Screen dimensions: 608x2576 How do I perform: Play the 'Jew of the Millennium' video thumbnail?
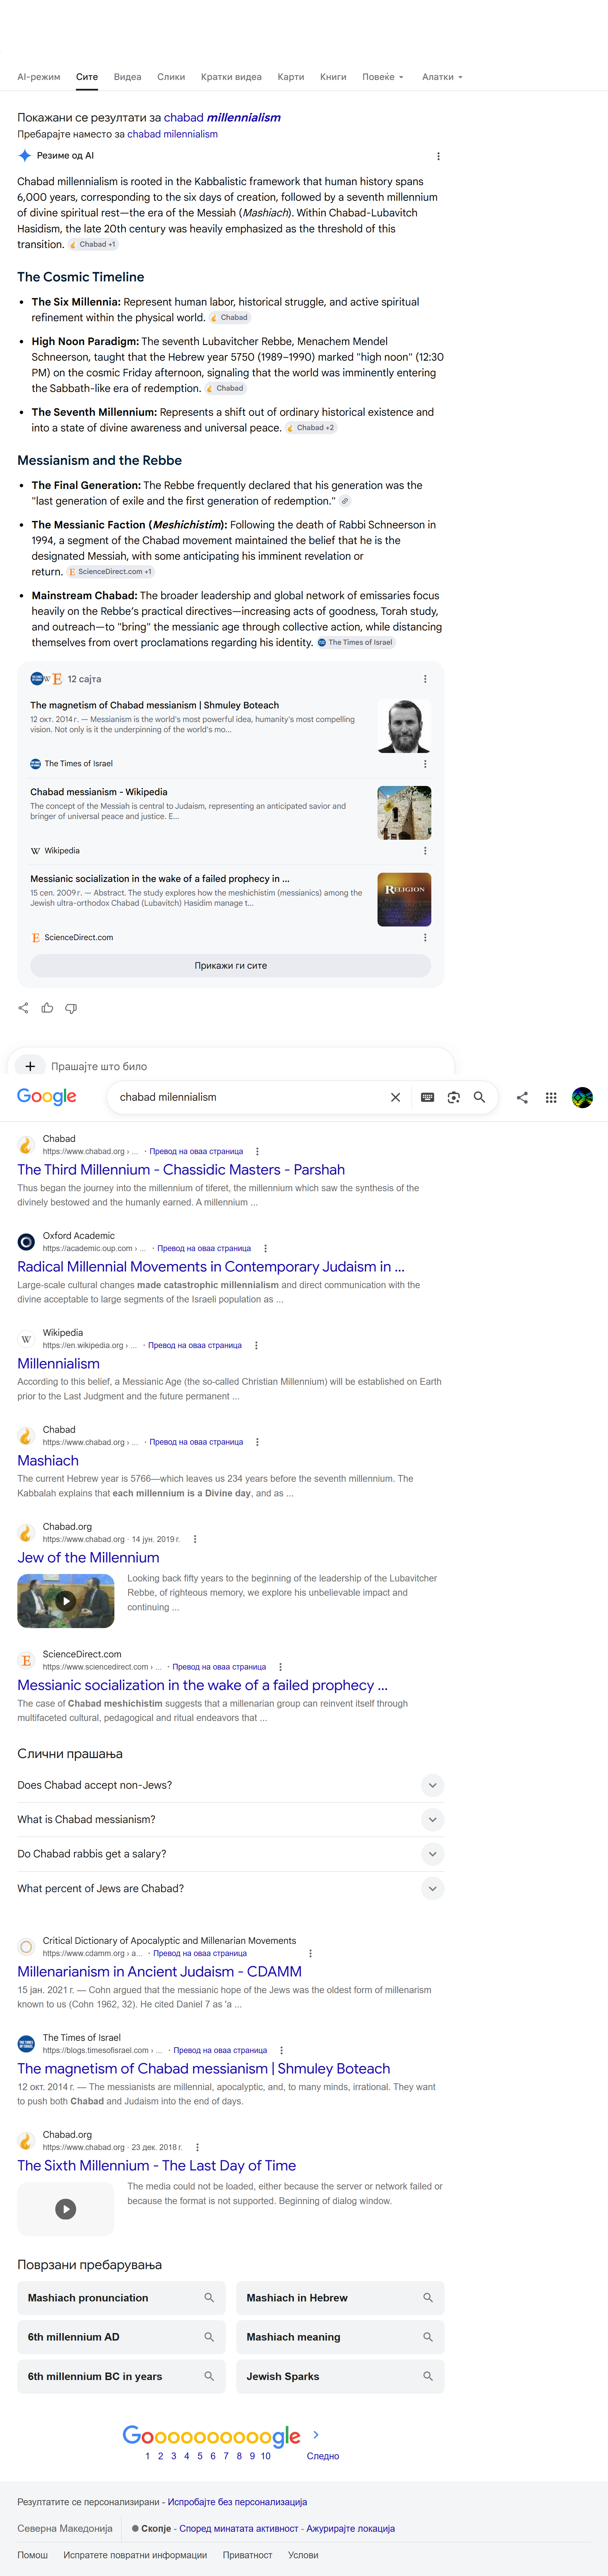click(66, 1601)
